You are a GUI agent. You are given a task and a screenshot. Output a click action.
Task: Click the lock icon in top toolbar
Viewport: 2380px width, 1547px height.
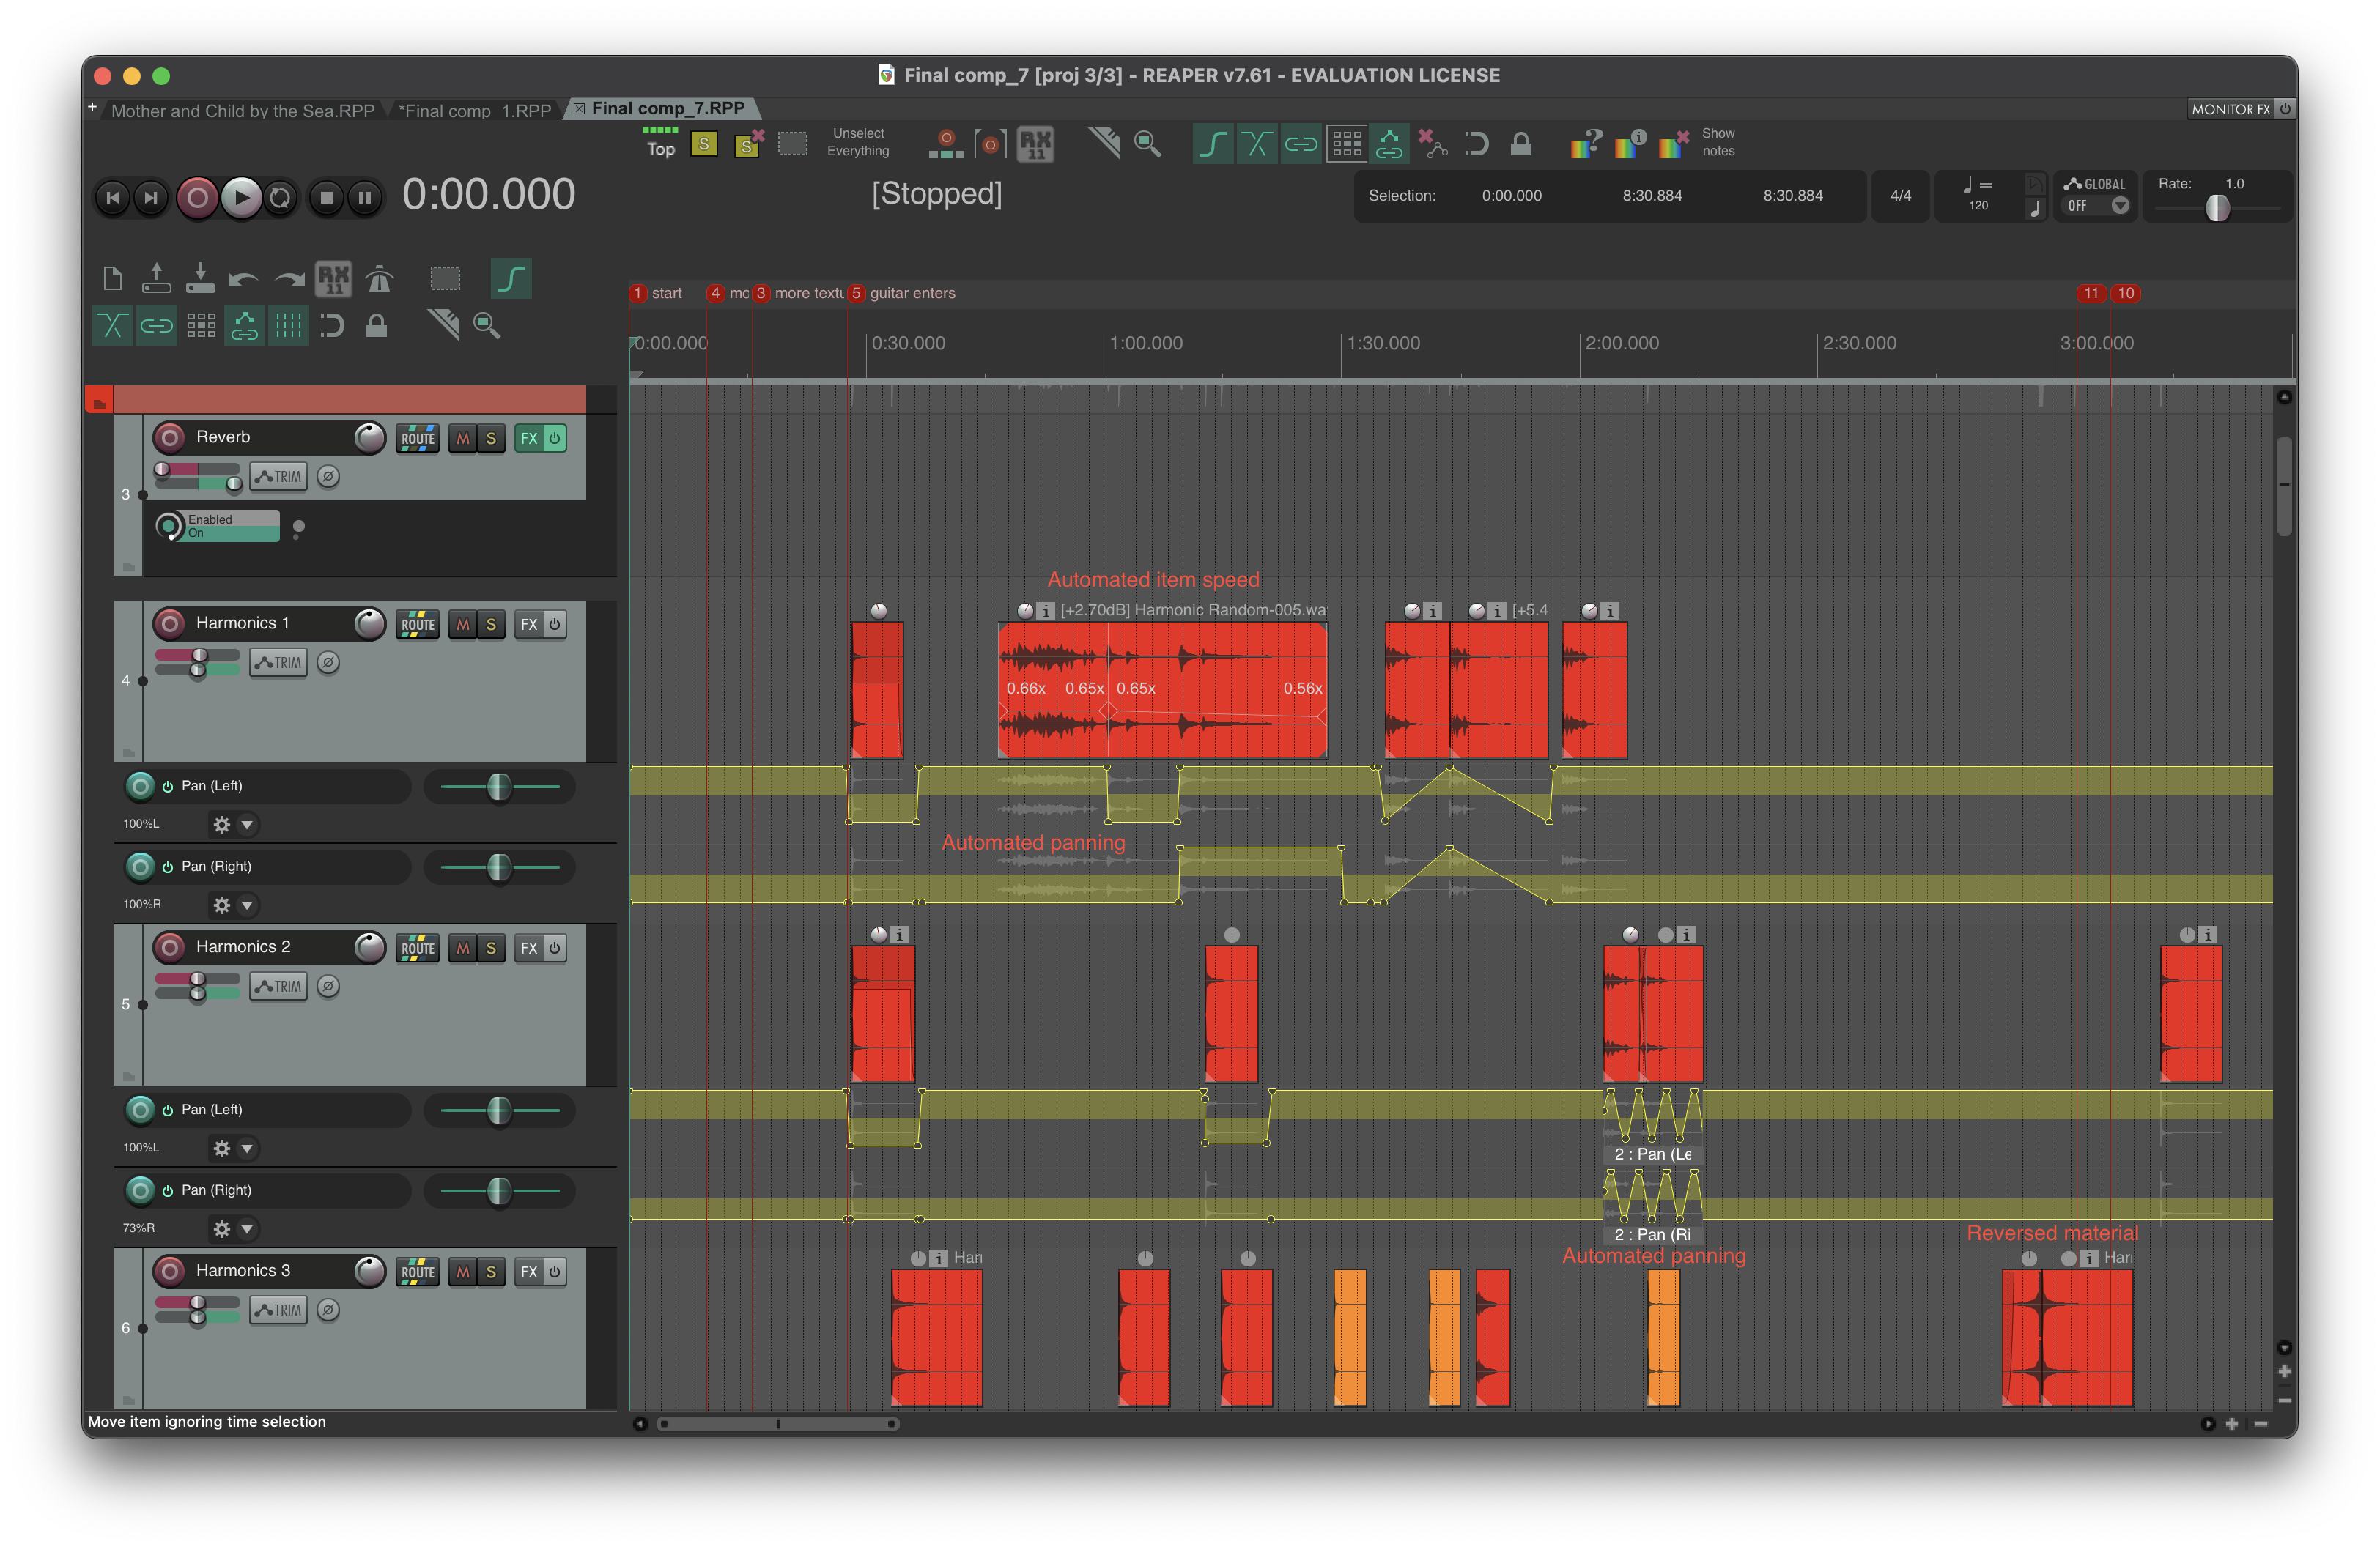coord(1521,144)
